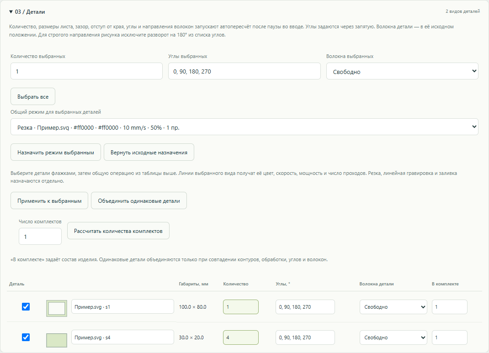The image size is (489, 353).
Task: Click the "Волокна детали" column header
Action: tap(377, 284)
